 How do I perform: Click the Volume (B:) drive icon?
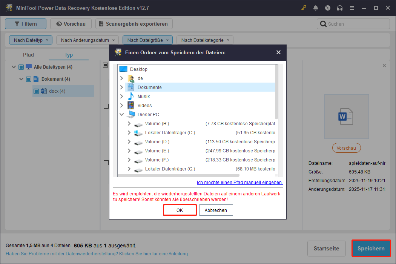tap(138, 124)
